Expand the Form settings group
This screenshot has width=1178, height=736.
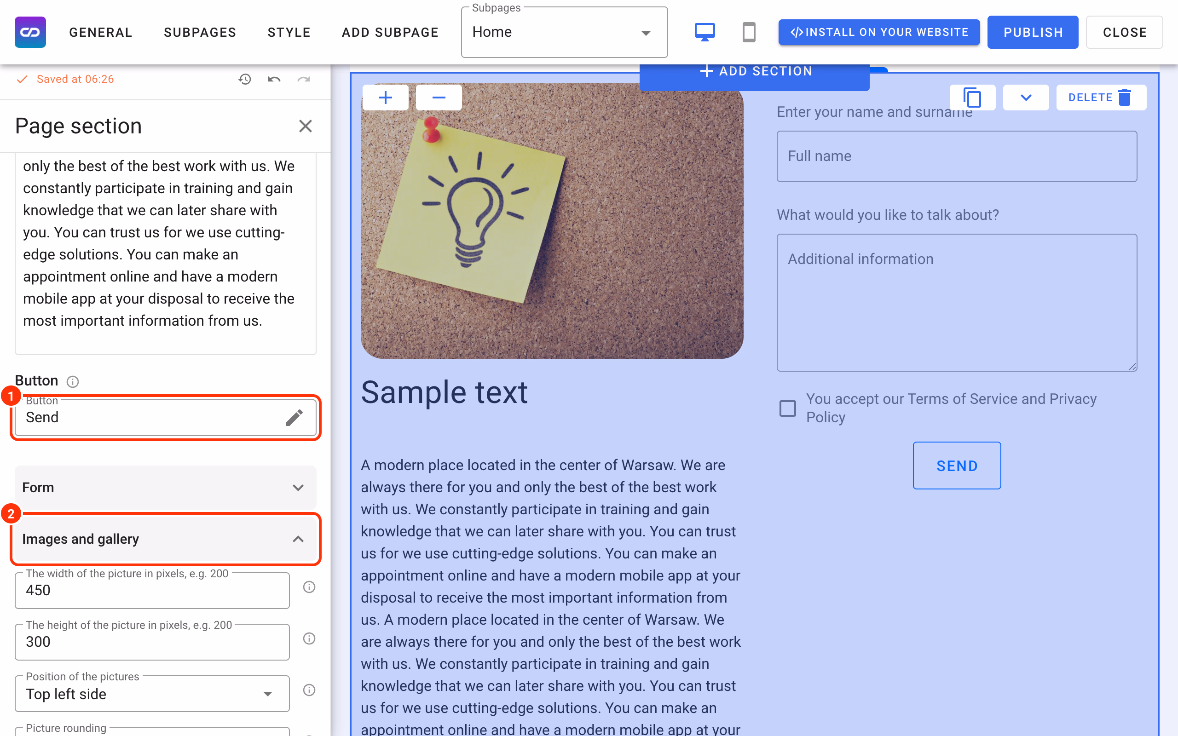point(166,487)
